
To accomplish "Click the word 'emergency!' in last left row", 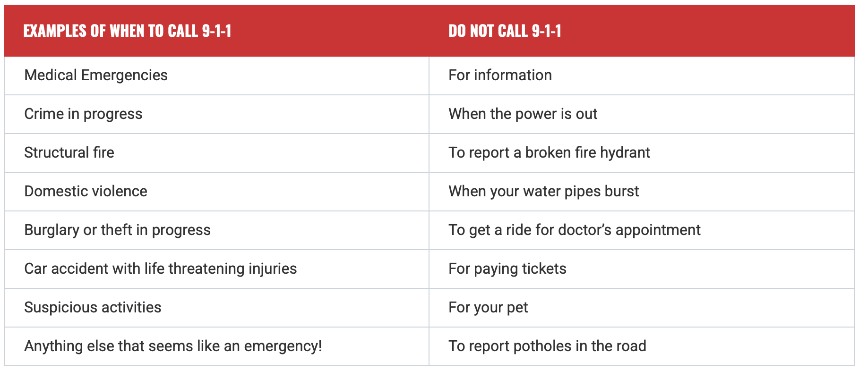I will point(283,346).
